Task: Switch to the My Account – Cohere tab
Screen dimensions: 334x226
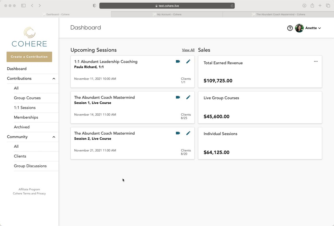Action: click(x=167, y=15)
